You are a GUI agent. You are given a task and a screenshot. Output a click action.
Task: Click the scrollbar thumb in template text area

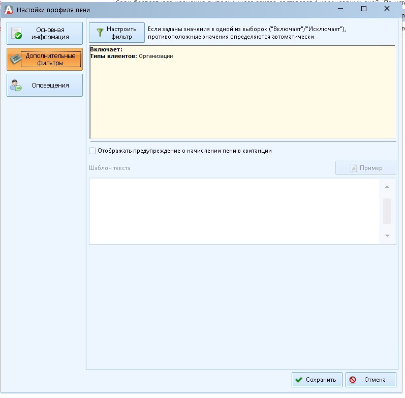click(x=387, y=211)
